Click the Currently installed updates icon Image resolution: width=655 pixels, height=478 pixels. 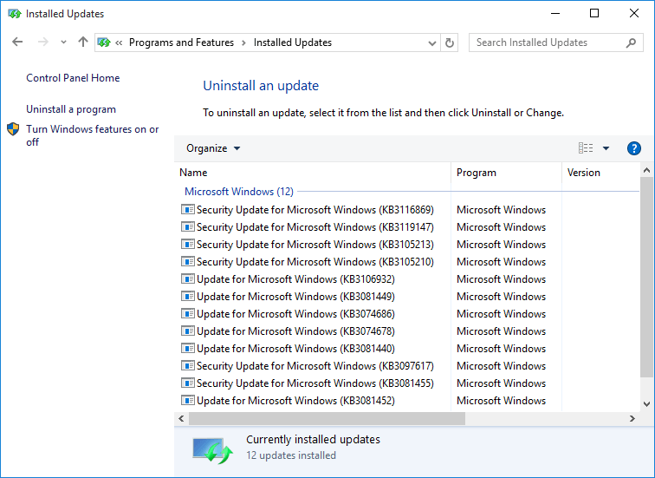(x=212, y=450)
